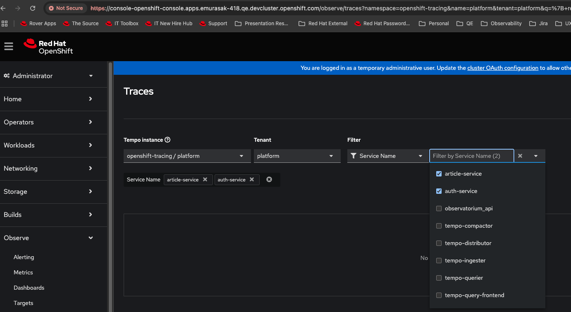
Task: Reload the page using browser refresh icon
Action: point(33,8)
